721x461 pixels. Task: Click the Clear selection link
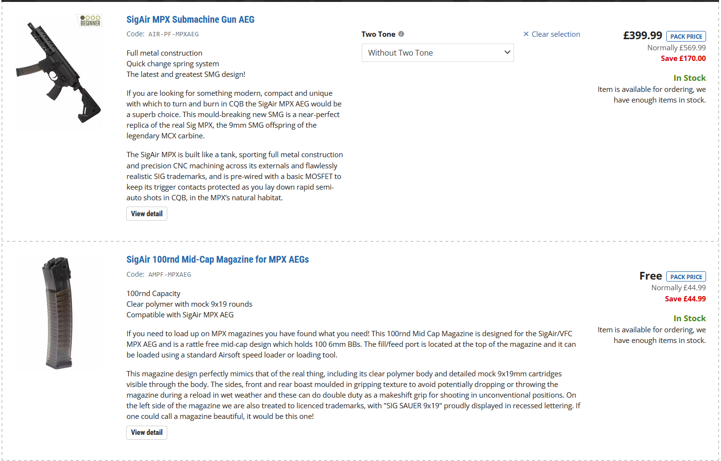click(x=556, y=34)
